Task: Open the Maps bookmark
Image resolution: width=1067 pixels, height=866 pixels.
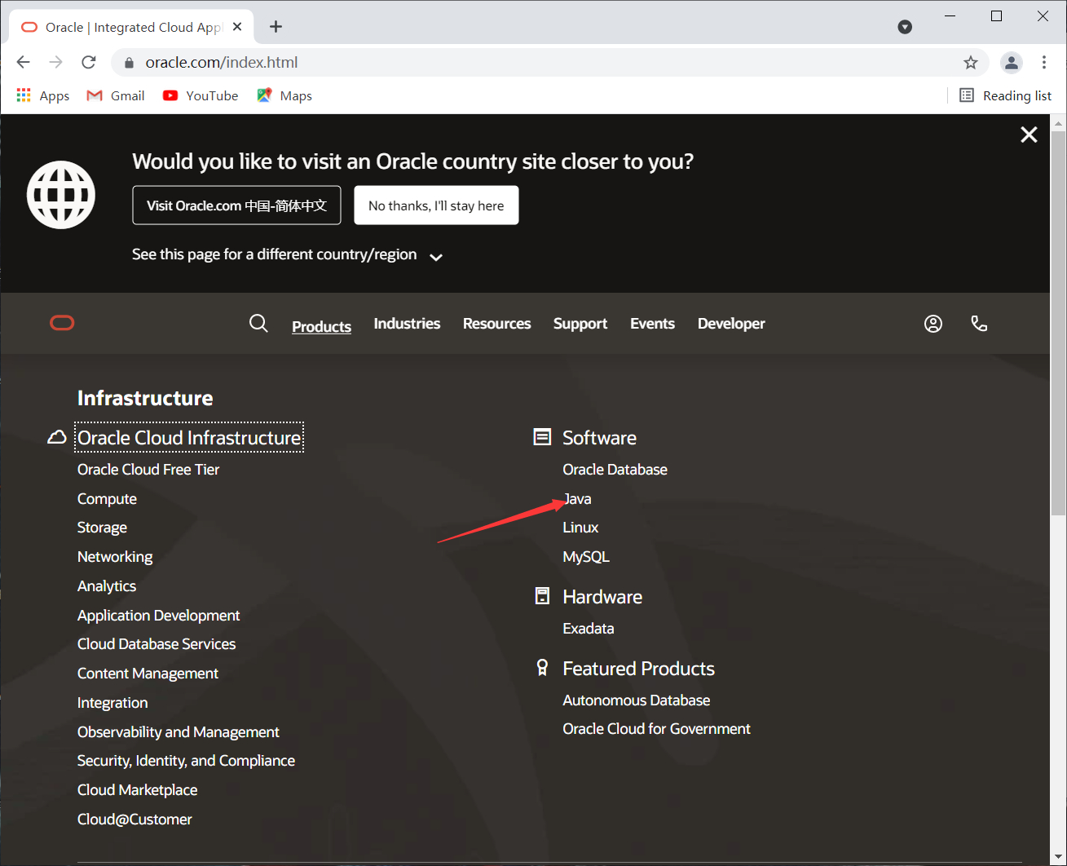Action: (284, 95)
